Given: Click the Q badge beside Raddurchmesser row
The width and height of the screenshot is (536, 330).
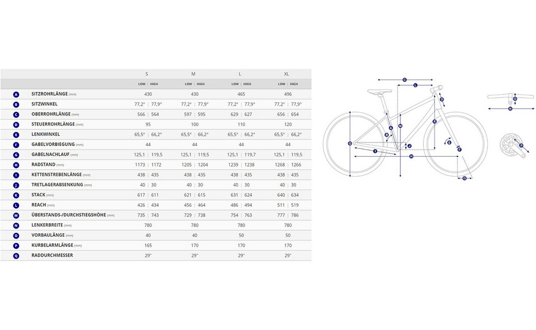Looking at the screenshot, I should click(16, 256).
